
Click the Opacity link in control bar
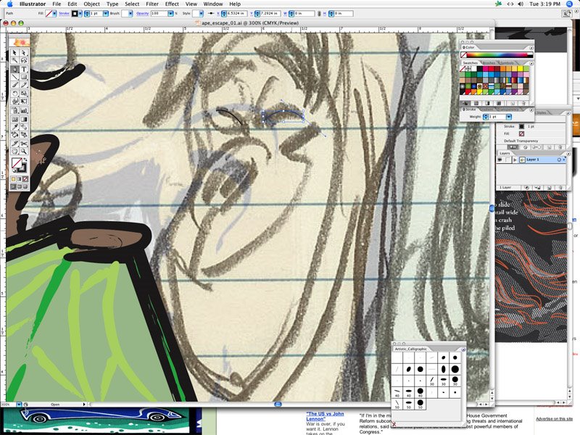coord(142,13)
